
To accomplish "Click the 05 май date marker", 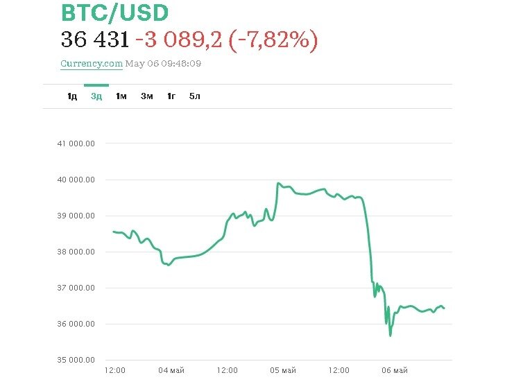I will tap(283, 371).
